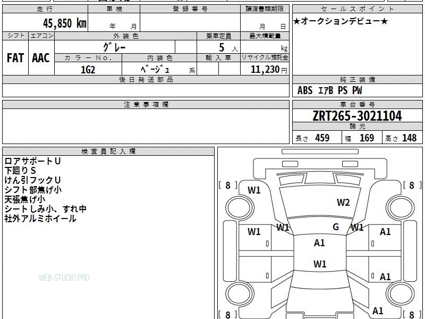Image resolution: width=425 pixels, height=319 pixels.
Task: Click the 注意事項欄 header bar
Action: (x=146, y=104)
